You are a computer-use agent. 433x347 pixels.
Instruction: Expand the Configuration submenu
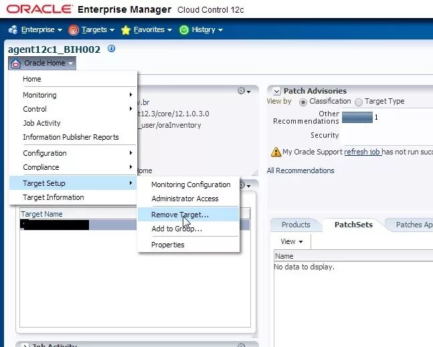tap(73, 153)
